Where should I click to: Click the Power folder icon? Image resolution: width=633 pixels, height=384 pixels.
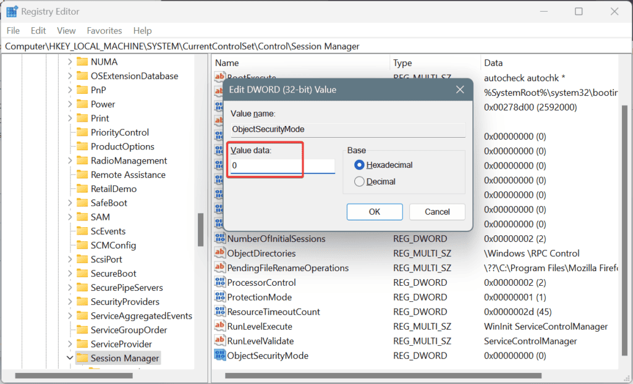tap(82, 104)
